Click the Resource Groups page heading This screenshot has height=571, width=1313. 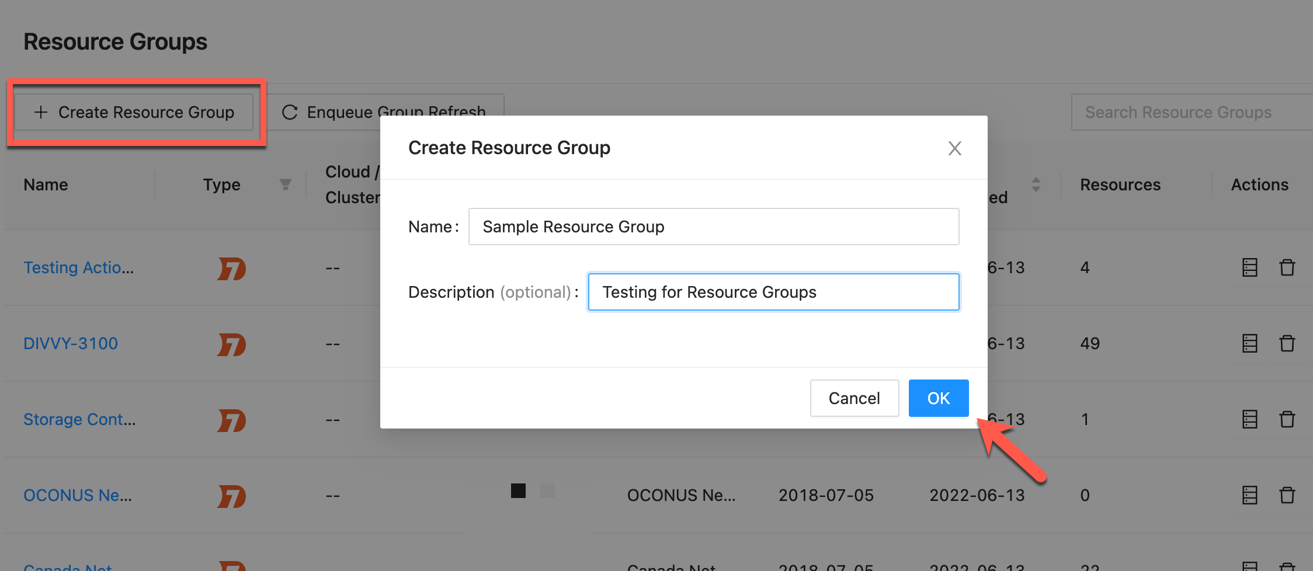click(x=115, y=41)
